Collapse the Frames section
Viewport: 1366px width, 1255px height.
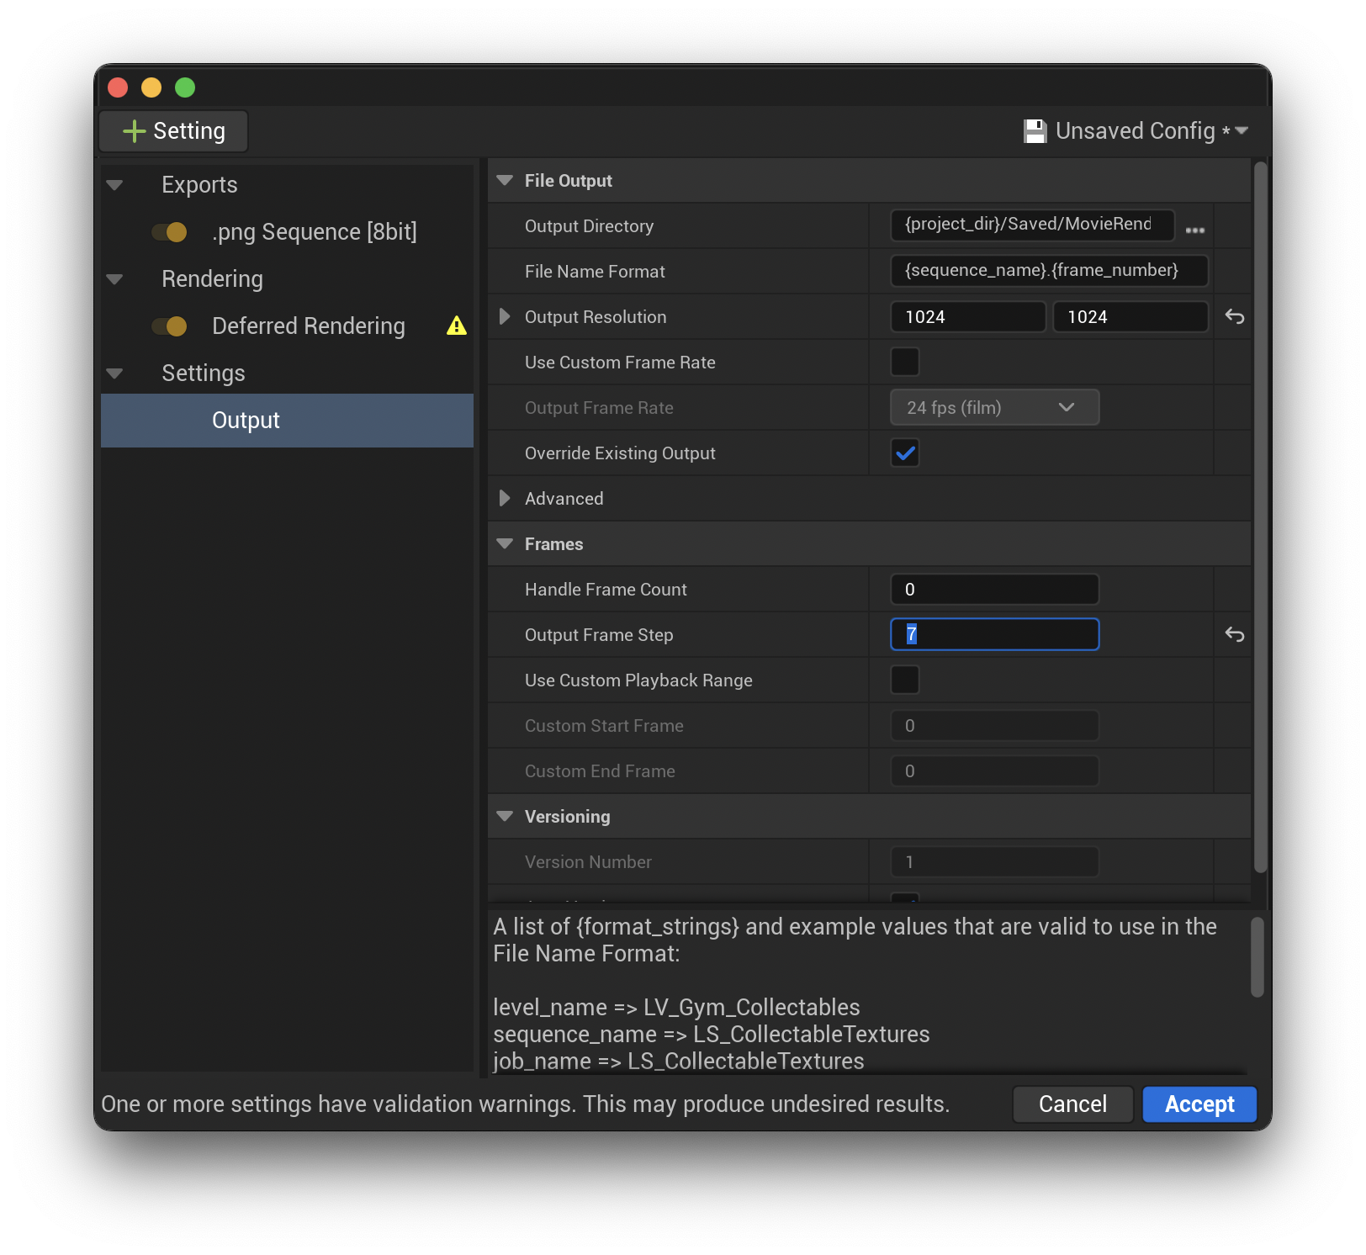504,543
